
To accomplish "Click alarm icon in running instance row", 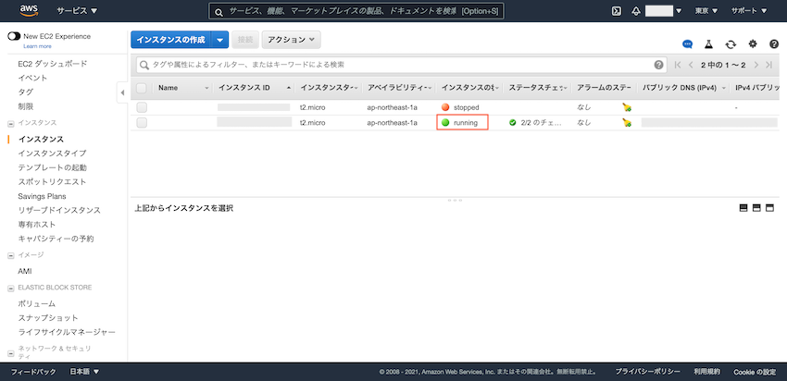I will [x=627, y=123].
